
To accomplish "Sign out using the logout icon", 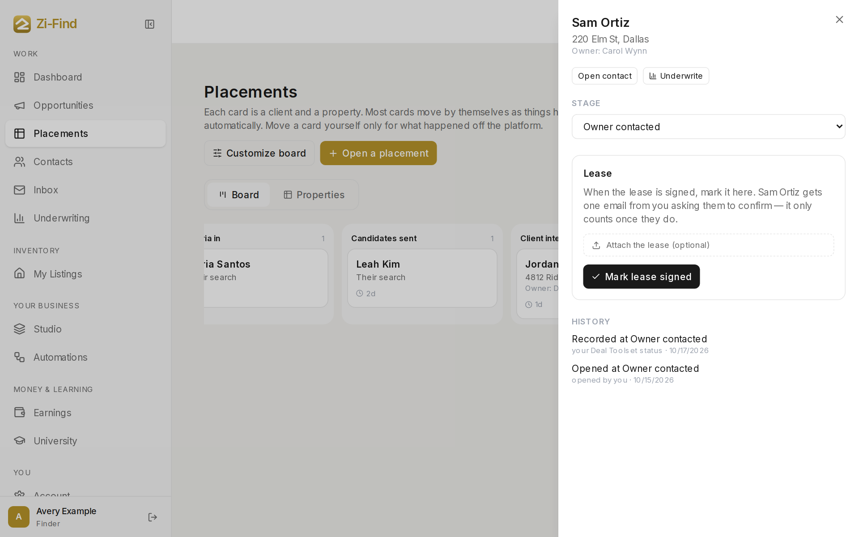I will point(153,517).
